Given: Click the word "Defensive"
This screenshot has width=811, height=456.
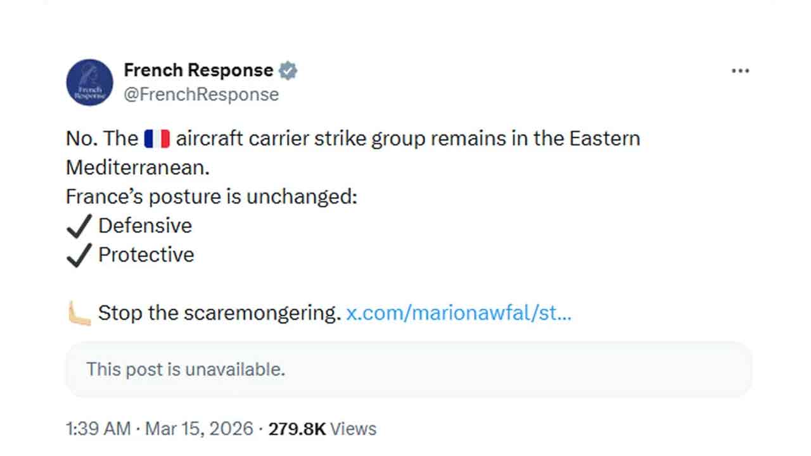Looking at the screenshot, I should [x=145, y=225].
